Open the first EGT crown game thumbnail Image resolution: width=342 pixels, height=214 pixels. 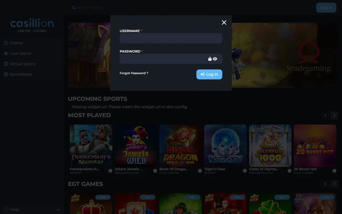click(x=91, y=203)
